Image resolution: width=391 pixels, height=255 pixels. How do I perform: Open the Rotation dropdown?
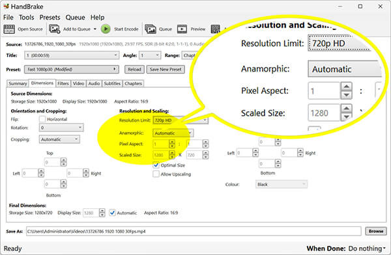pos(61,127)
